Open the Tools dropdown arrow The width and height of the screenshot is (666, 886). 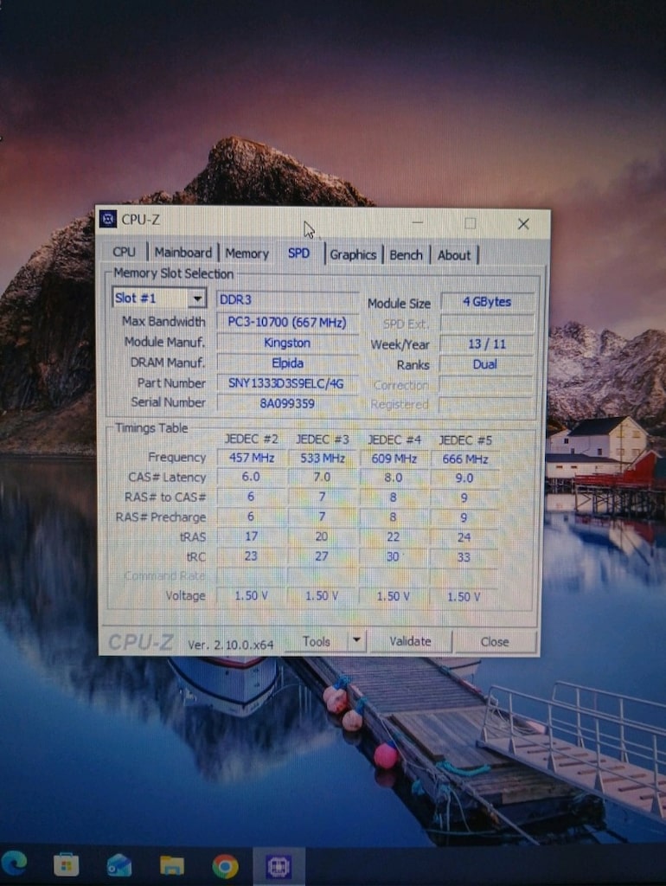356,641
